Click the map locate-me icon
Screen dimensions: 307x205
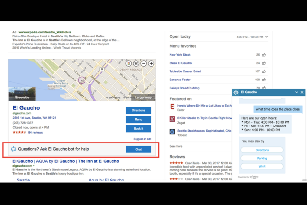[128, 63]
